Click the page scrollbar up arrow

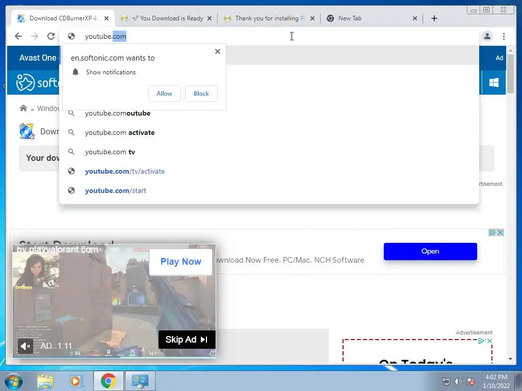coord(510,50)
